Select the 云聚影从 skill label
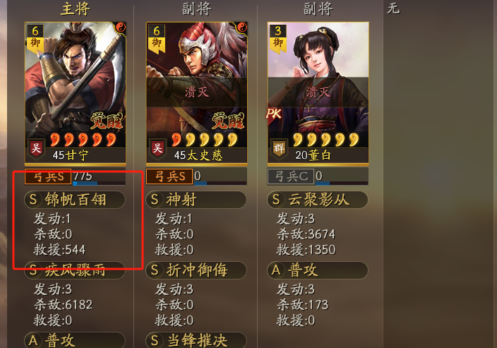 318,200
